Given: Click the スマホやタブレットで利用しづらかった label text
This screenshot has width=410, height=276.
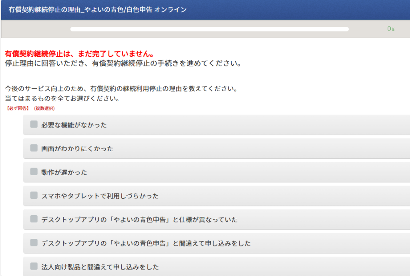Looking at the screenshot, I should [100, 196].
